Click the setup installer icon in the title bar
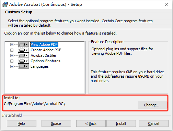 [x=5, y=4]
